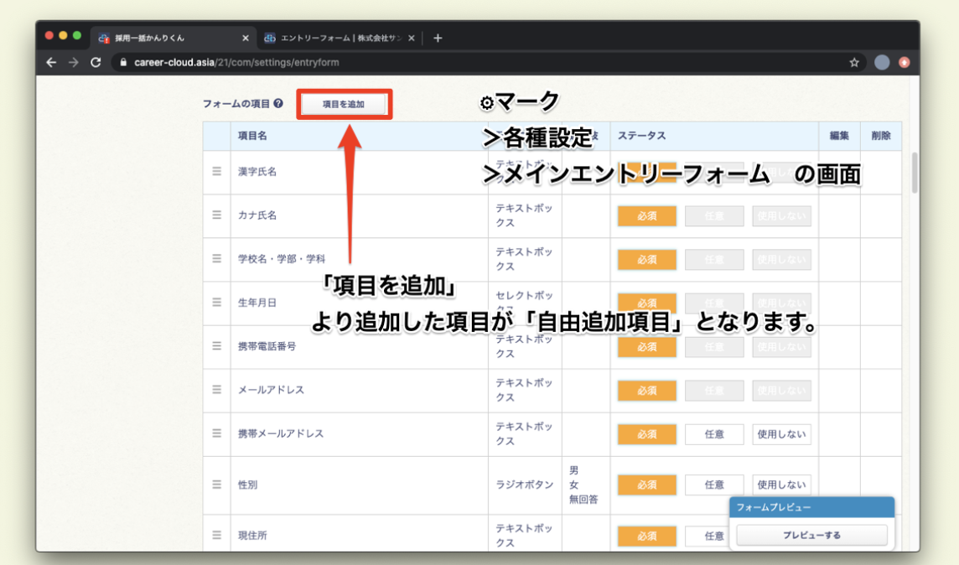Bookmark page with star icon

click(854, 62)
